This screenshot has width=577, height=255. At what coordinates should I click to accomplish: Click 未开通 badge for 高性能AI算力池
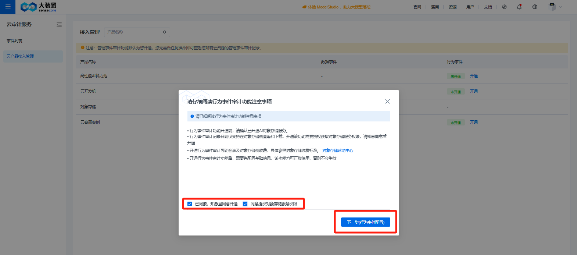pos(456,76)
